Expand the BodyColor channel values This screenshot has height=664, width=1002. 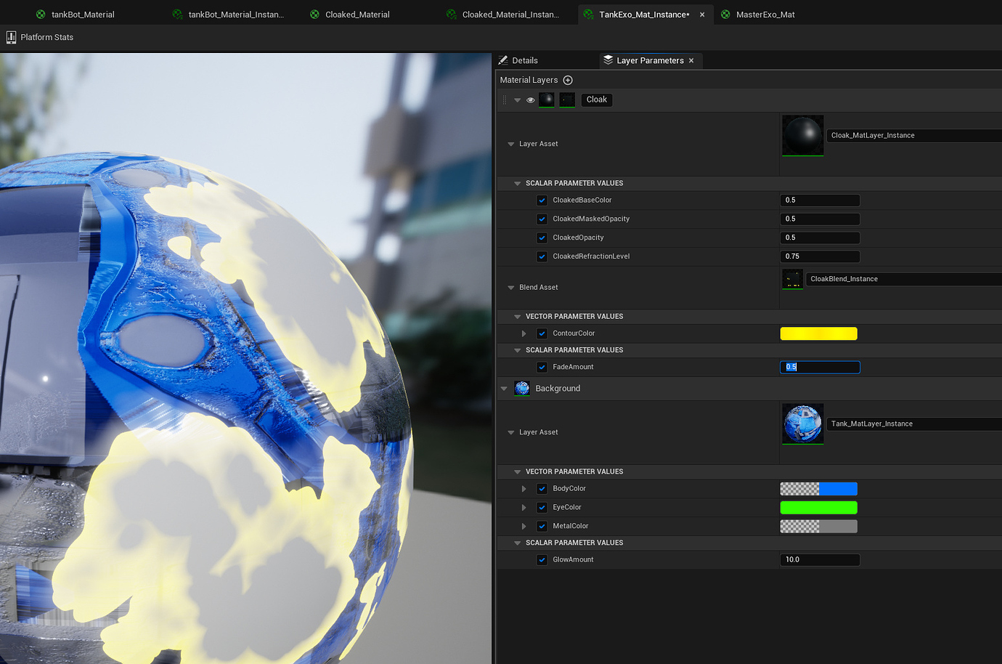[524, 489]
